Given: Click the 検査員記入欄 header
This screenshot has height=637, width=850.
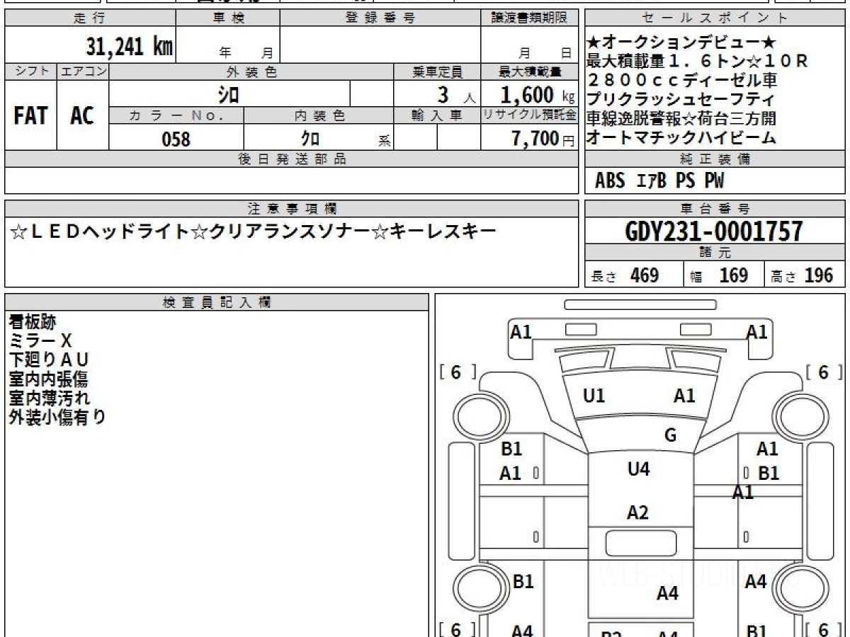Looking at the screenshot, I should click(217, 302).
